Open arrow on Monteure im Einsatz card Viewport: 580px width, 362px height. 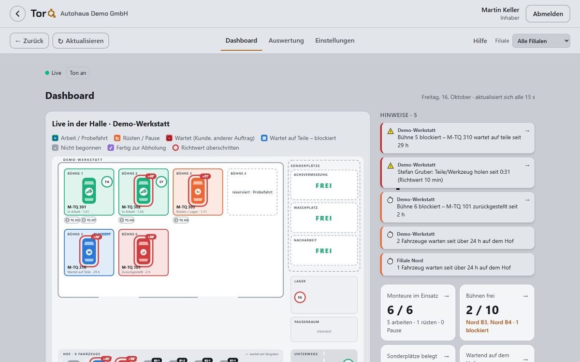click(446, 296)
